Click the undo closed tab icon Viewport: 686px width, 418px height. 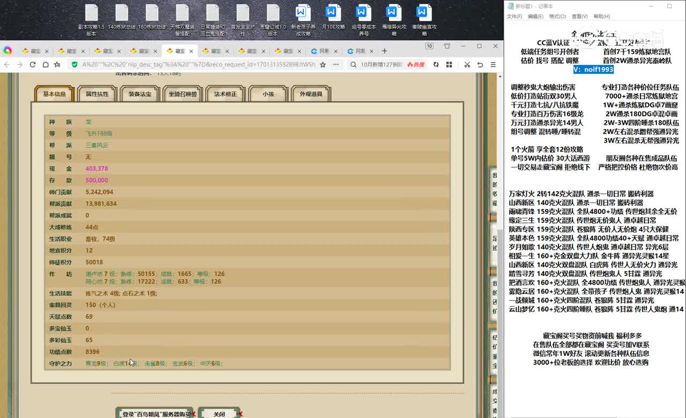[x=480, y=64]
